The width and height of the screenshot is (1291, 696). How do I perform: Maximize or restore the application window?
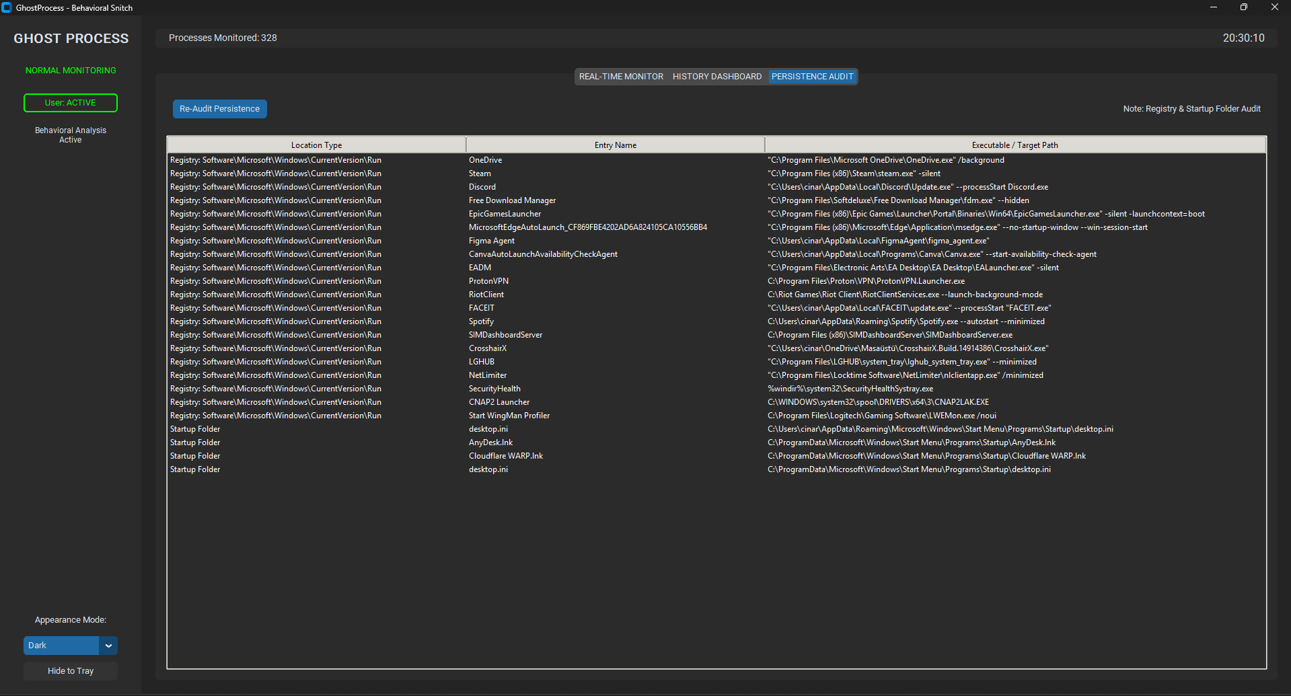(1244, 7)
